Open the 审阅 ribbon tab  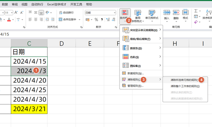tap(15, 4)
